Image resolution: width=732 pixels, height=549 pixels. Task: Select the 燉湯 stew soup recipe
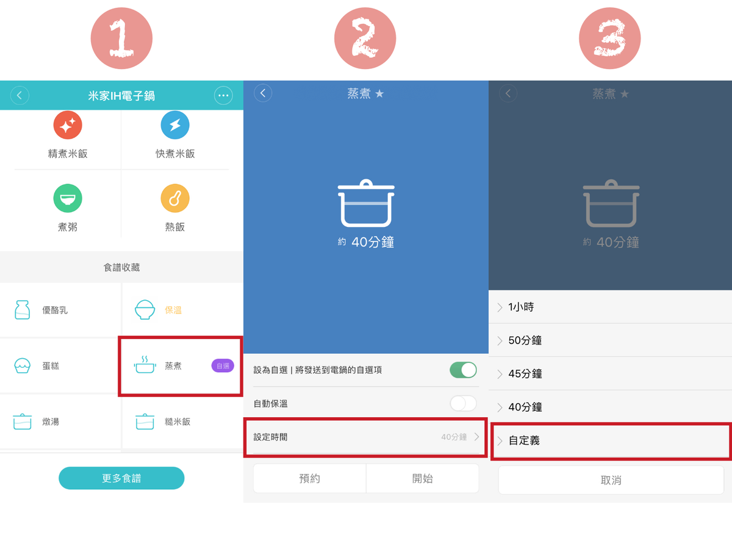click(x=60, y=422)
